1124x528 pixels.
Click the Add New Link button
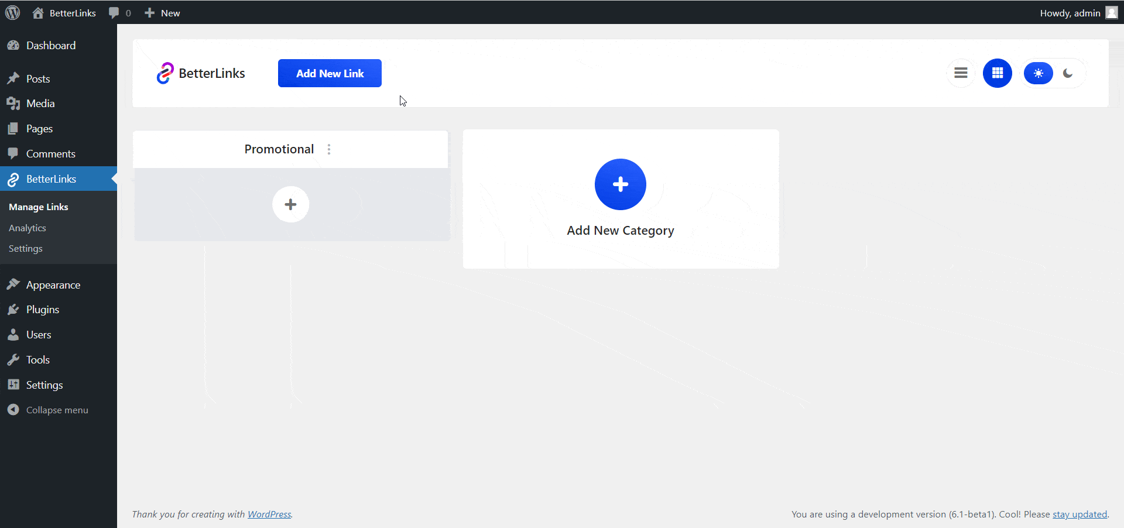point(330,73)
